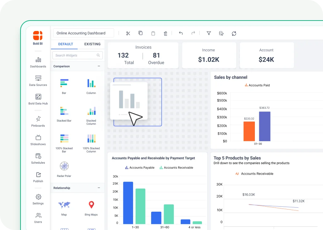323x230 pixels.
Task: Toggle the Accounts Paid legend item
Action: 257,85
